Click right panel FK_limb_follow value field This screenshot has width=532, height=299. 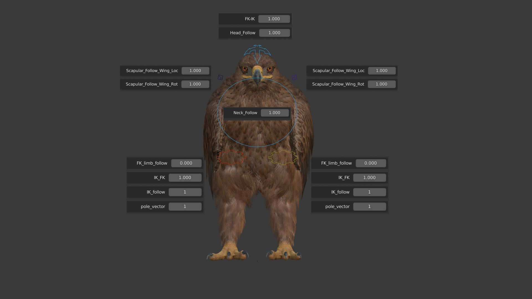pyautogui.click(x=370, y=163)
